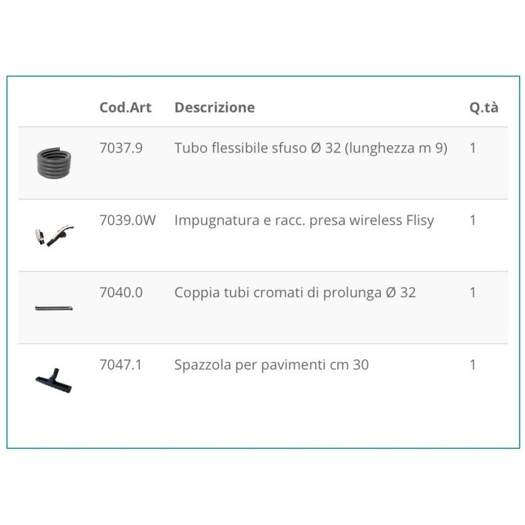This screenshot has width=525, height=525.
Task: Open Impugnatura e racc. presa wireless description
Action: pyautogui.click(x=304, y=221)
